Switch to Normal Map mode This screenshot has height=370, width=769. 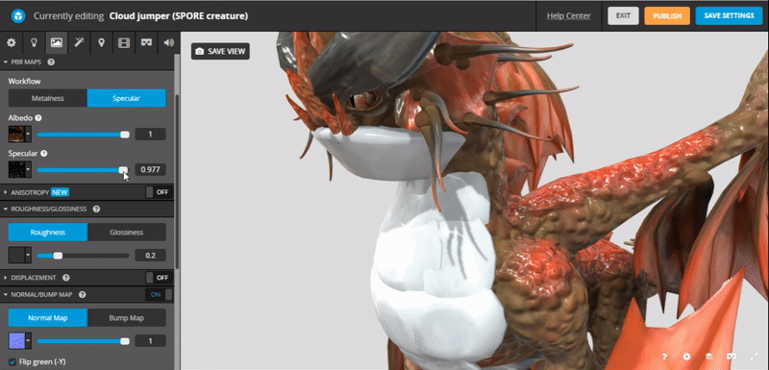(x=47, y=317)
